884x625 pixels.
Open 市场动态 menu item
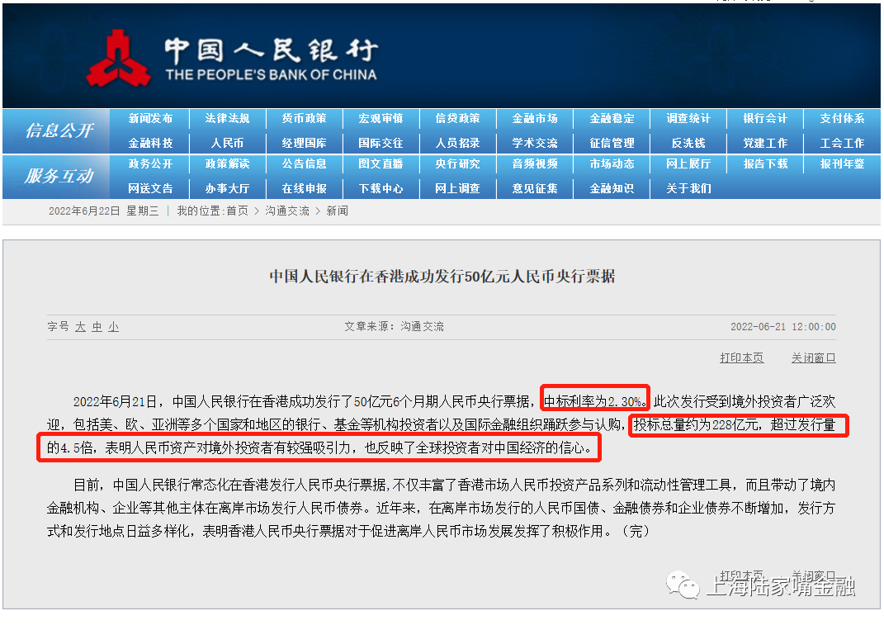[x=612, y=163]
